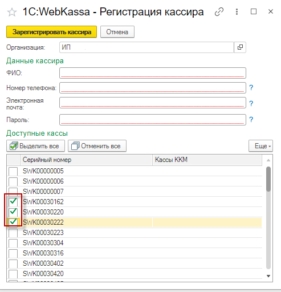281x292 pixels.
Task: Sort by 'Серийный номер' column header
Action: click(86, 160)
